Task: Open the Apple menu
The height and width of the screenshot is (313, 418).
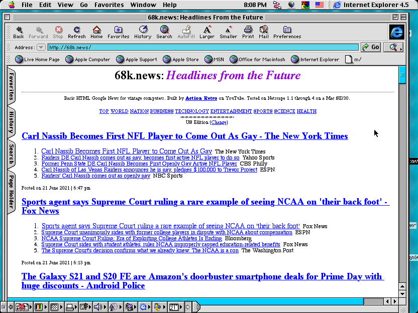Action: [12, 5]
